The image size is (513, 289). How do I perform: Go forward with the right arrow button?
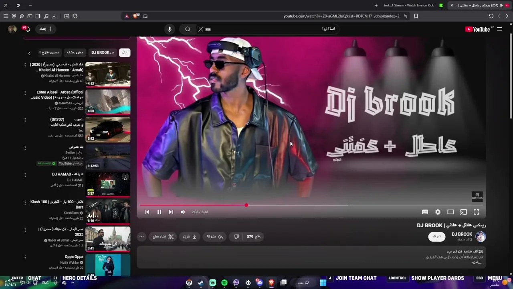pyautogui.click(x=507, y=16)
